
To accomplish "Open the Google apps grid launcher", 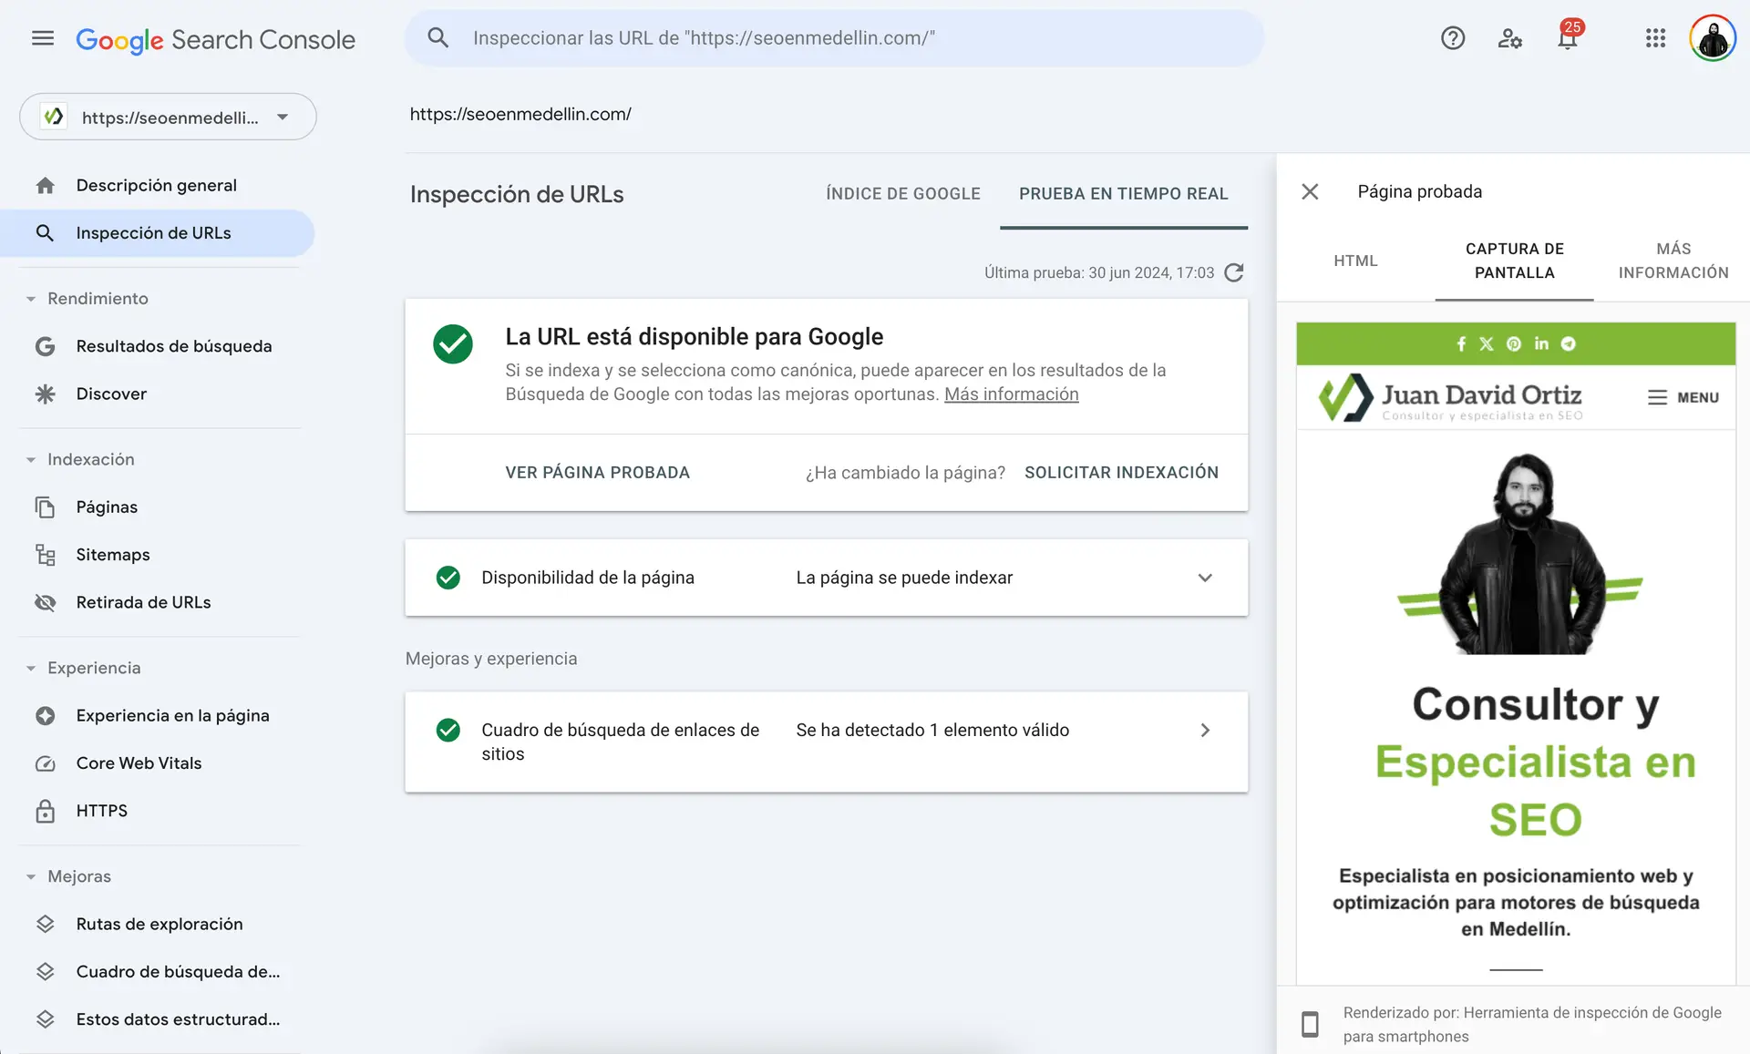I will tap(1656, 37).
